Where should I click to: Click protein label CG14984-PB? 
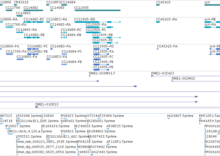[72, 62]
